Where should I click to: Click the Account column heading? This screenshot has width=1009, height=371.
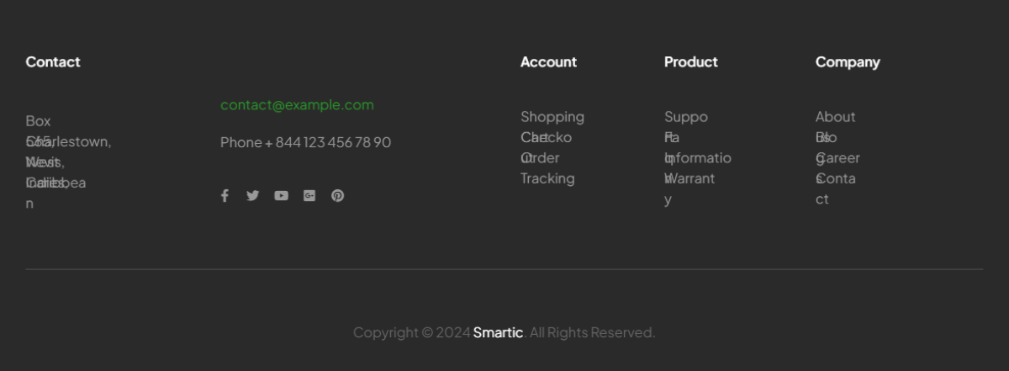pos(548,61)
